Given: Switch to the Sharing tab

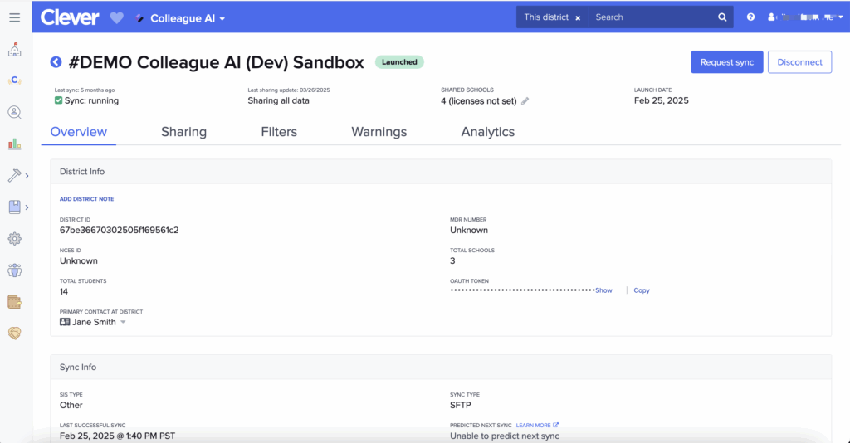Looking at the screenshot, I should click(183, 132).
